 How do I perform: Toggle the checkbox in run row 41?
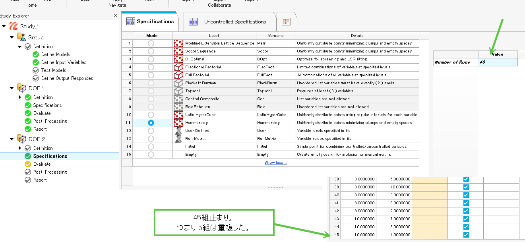(466, 203)
